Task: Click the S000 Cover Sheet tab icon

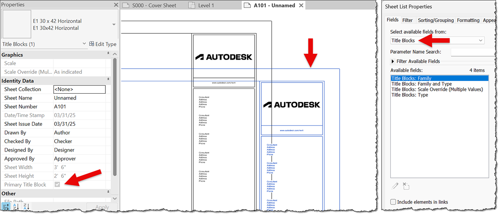Action: pyautogui.click(x=126, y=5)
